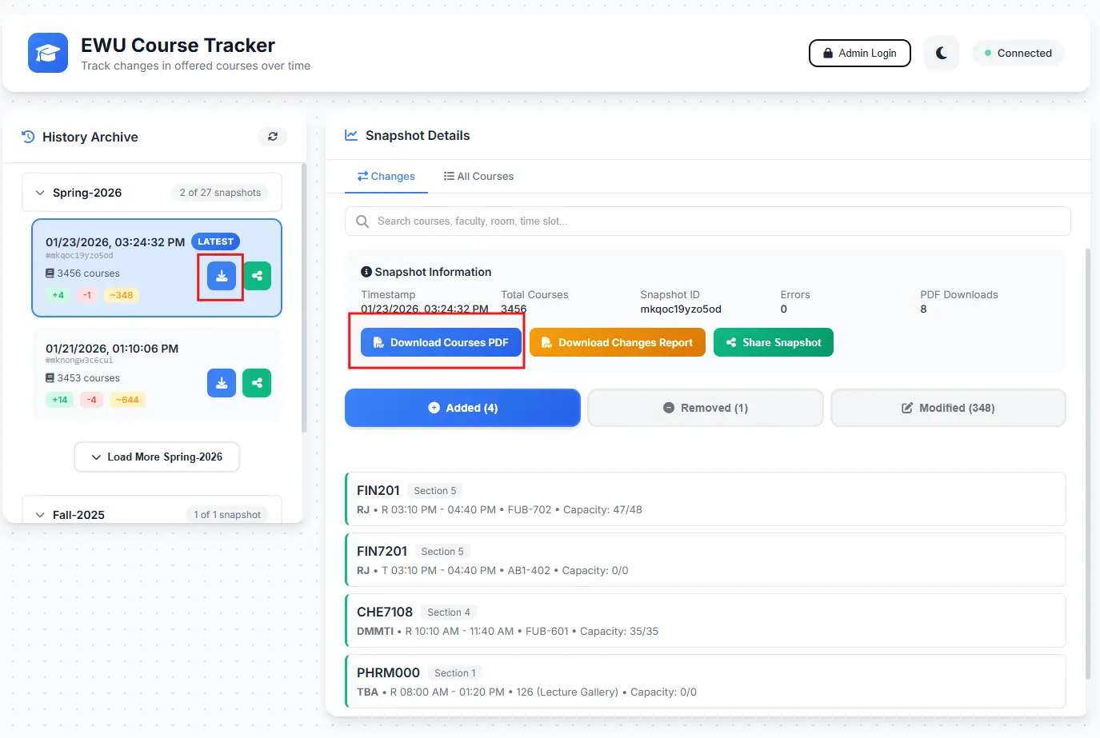Expand the Fall-2025 semester group
The image size is (1100, 738).
(x=40, y=515)
